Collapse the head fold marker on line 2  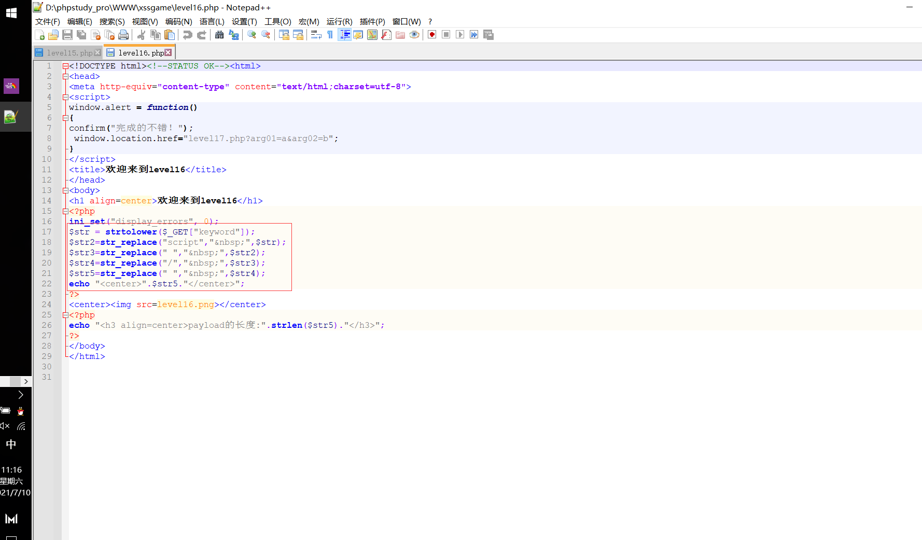65,76
